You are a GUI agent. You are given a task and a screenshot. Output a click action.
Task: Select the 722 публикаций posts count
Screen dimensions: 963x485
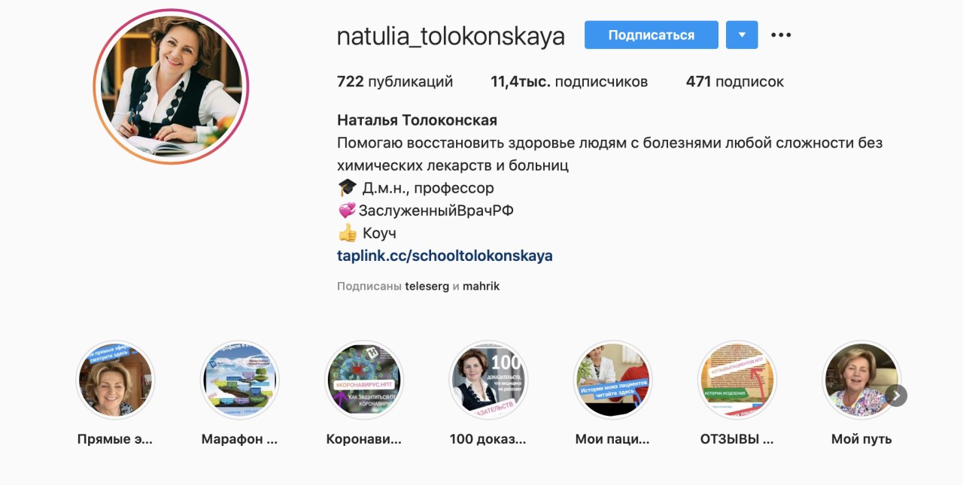click(395, 82)
